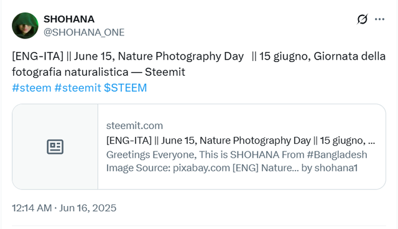The height and width of the screenshot is (229, 398).
Task: Open the steemit.com domain link
Action: click(134, 125)
